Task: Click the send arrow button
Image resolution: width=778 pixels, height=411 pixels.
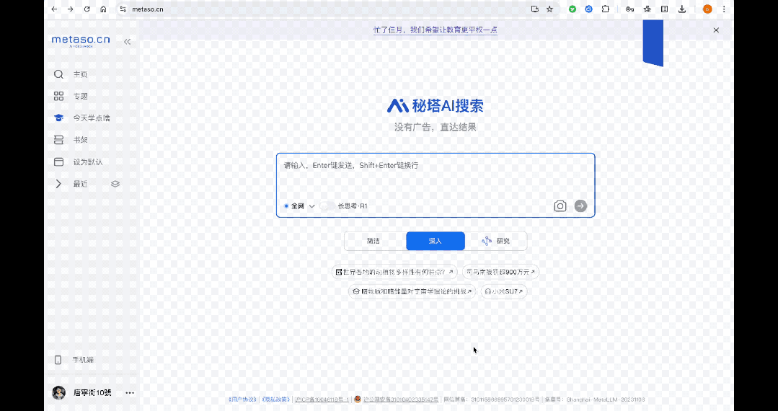Action: (x=580, y=206)
